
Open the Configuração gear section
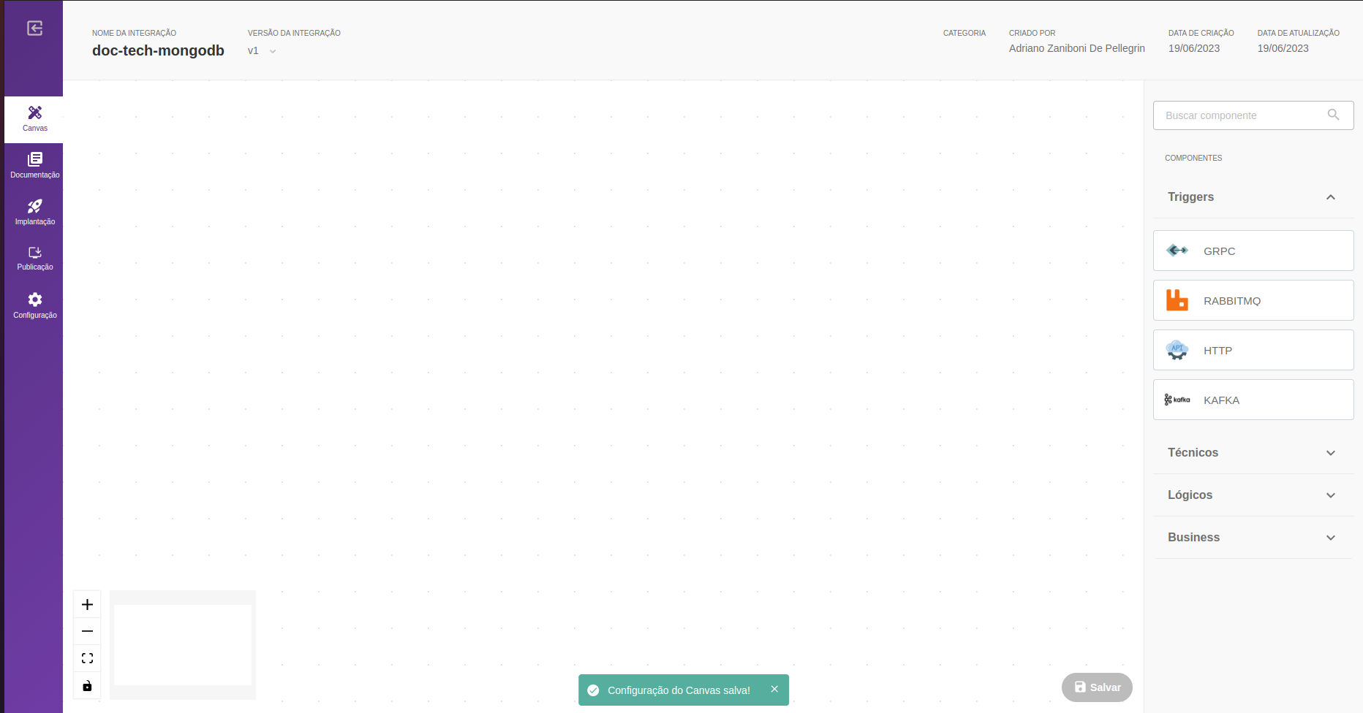coord(34,306)
